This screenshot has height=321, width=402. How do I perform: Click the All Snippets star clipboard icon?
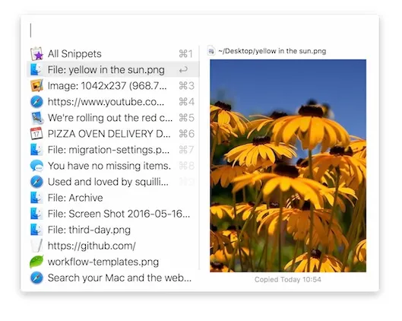point(36,54)
